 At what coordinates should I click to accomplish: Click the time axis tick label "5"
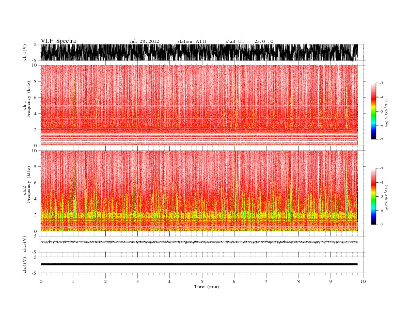click(202, 281)
